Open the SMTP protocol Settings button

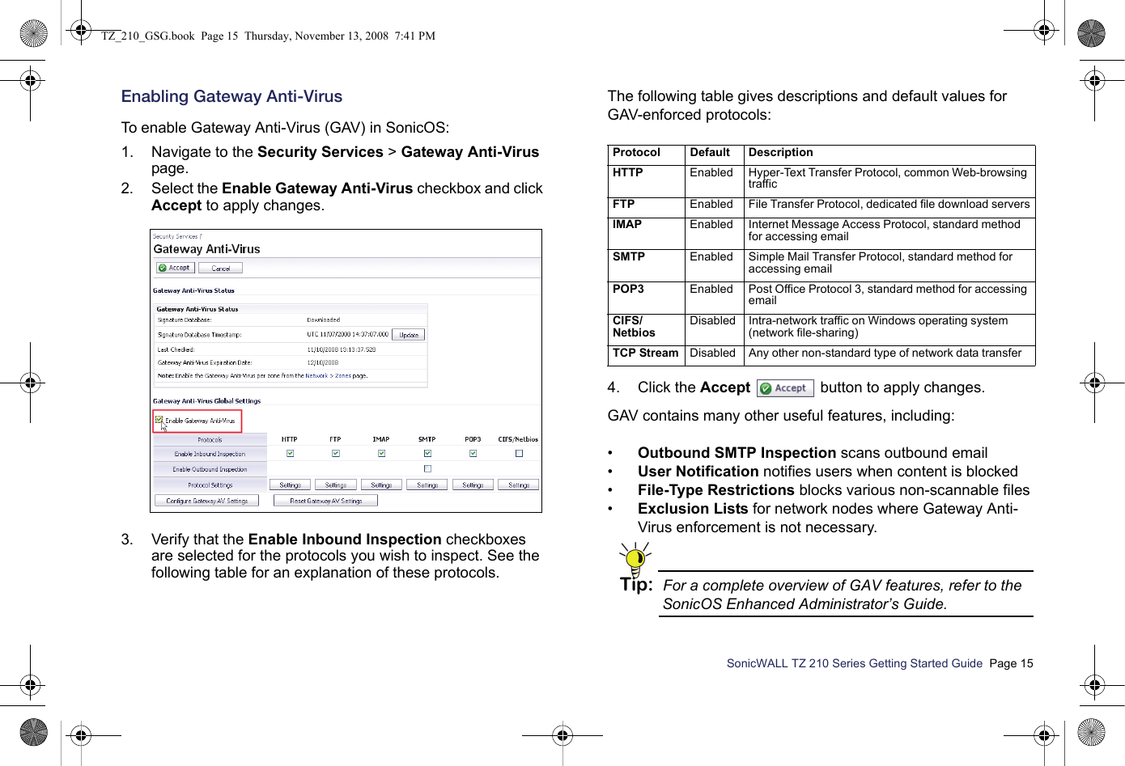pos(427,485)
